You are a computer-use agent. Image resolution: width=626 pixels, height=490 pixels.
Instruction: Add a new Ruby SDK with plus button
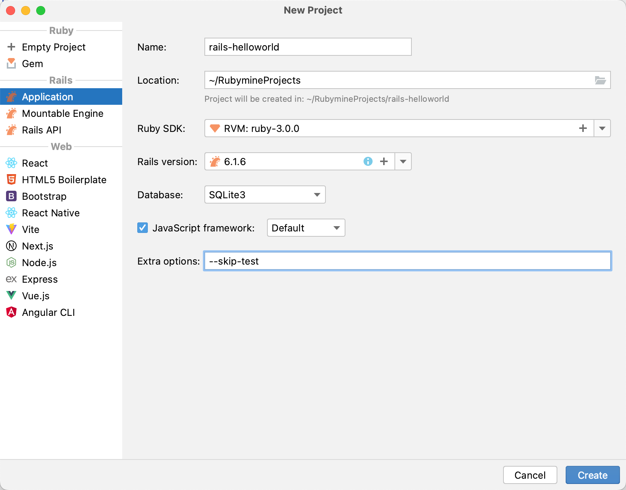[583, 128]
